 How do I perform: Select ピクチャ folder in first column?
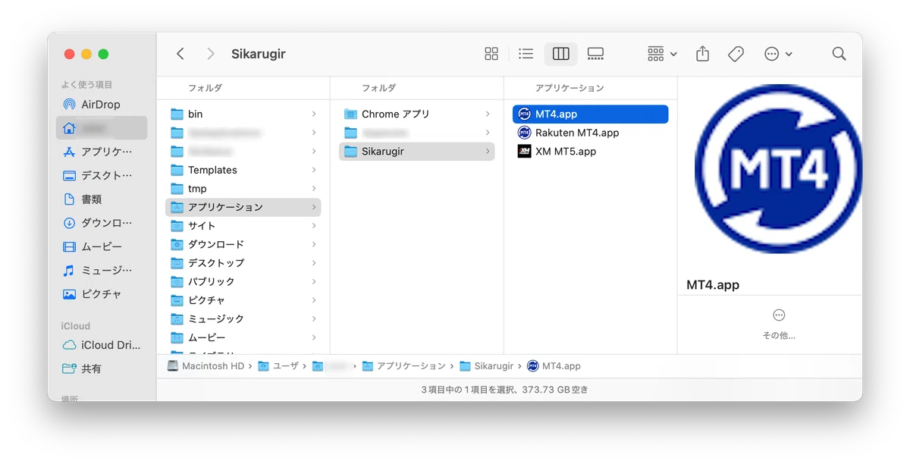tap(243, 300)
